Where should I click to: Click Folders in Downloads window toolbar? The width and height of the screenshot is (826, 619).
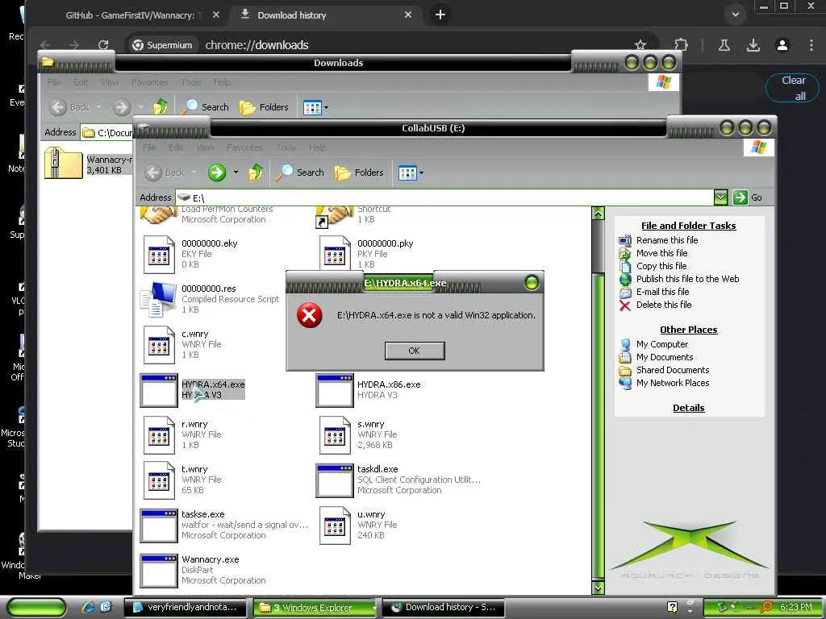coord(264,107)
